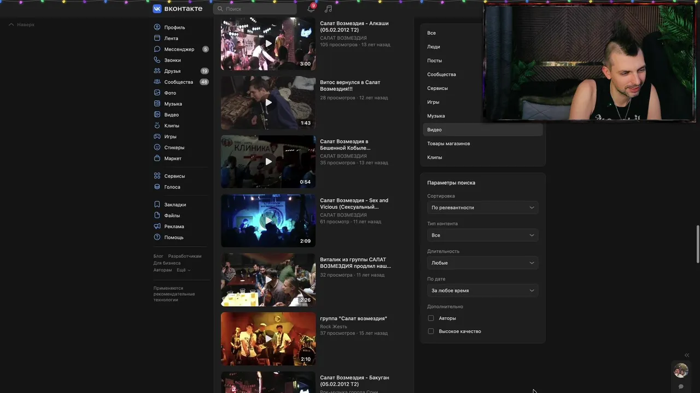Enable the Авторы checkbox

pos(431,318)
